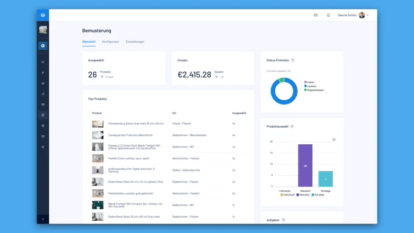The width and height of the screenshot is (414, 233).
Task: Switch to the Konfigurator tab
Action: [111, 42]
